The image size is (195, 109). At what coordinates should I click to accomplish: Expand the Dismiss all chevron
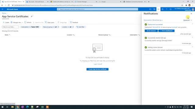pyautogui.click(x=191, y=20)
